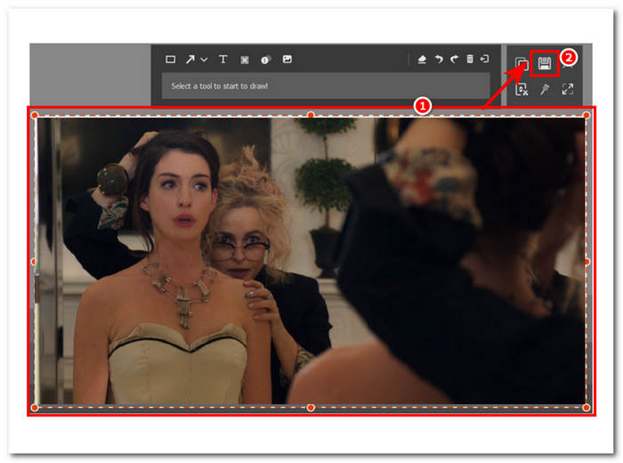Select the Arrow drawing tool
The height and width of the screenshot is (463, 623).
(x=190, y=60)
